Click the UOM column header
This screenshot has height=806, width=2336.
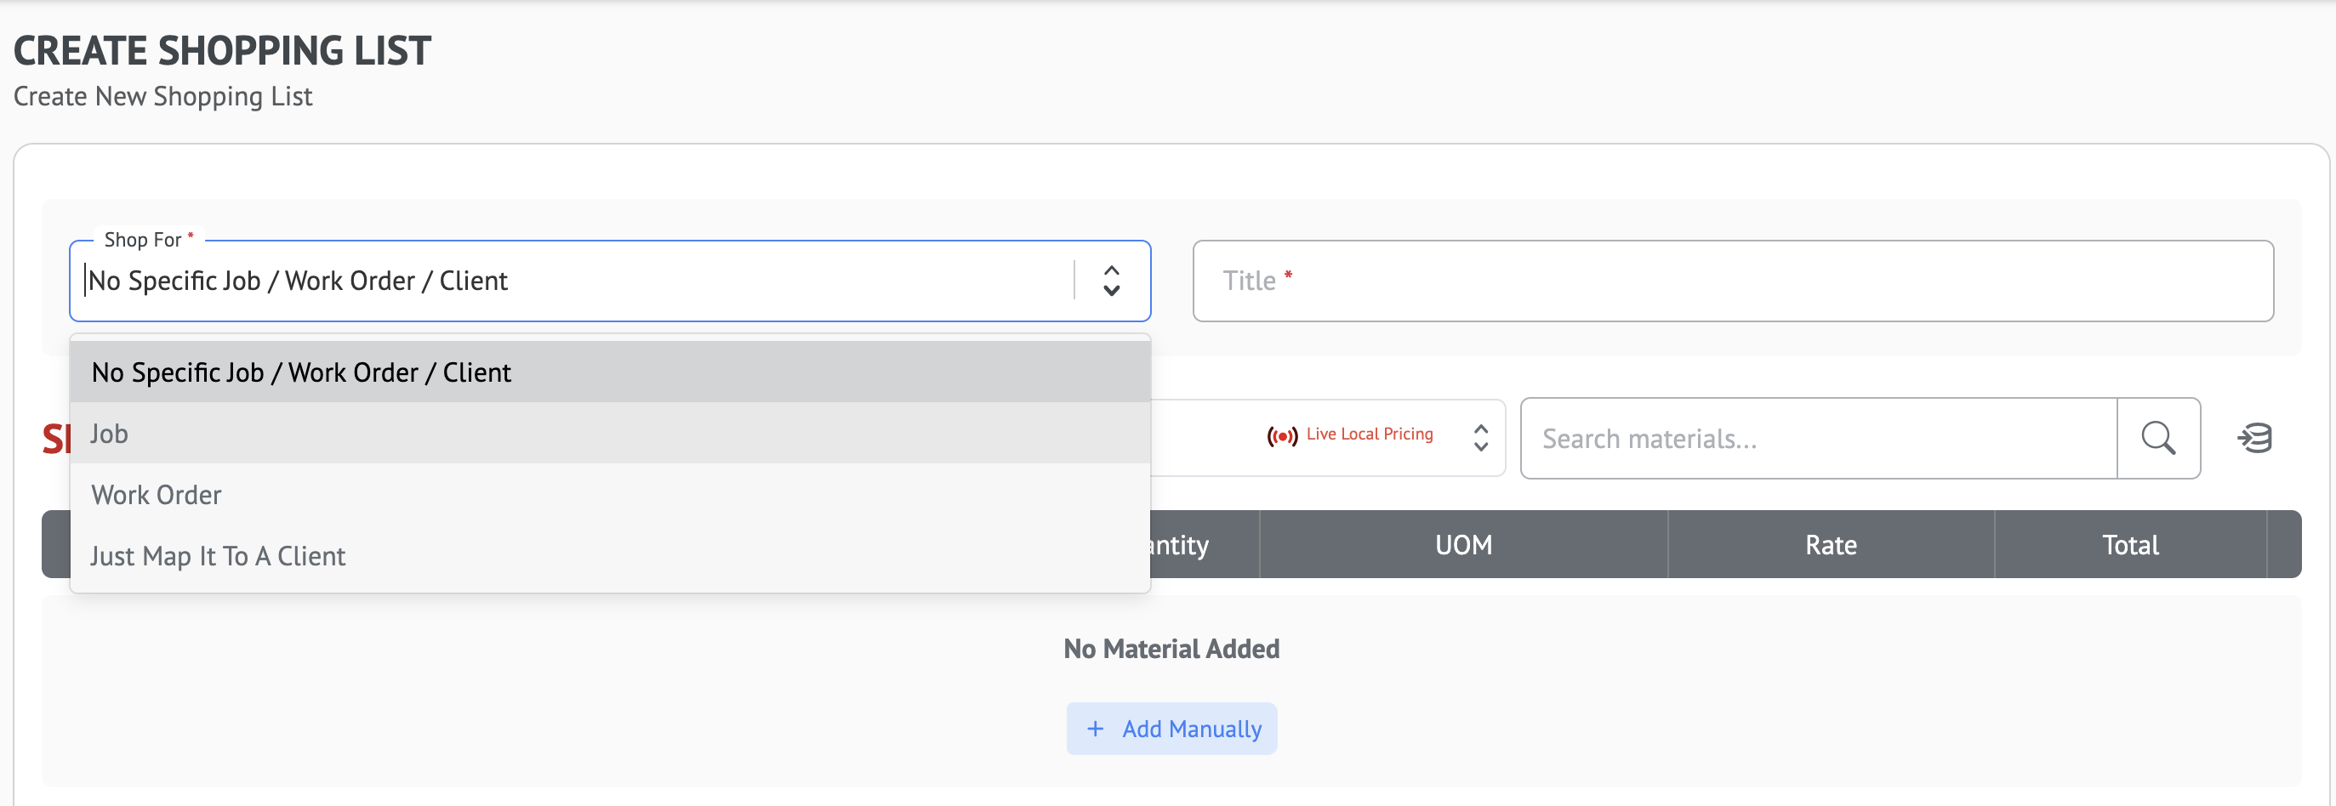click(1462, 545)
